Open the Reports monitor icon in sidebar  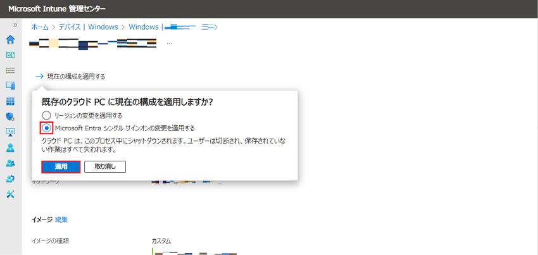click(11, 132)
